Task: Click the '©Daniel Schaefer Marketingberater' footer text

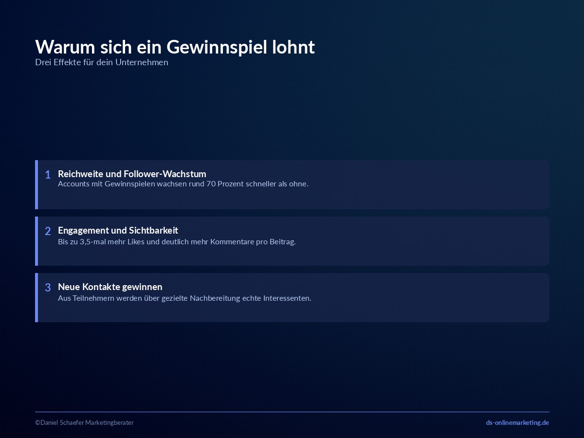Action: pyautogui.click(x=84, y=422)
